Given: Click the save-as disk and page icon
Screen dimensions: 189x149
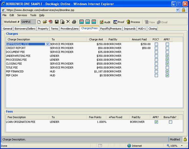Looking at the screenshot, I should 62,22.
